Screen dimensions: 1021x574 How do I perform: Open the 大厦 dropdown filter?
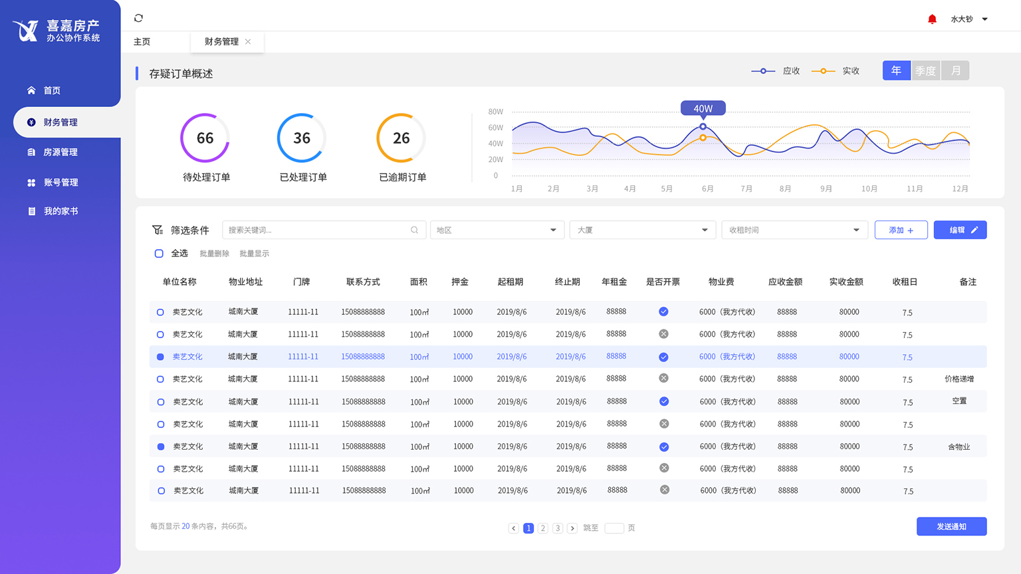(x=642, y=230)
